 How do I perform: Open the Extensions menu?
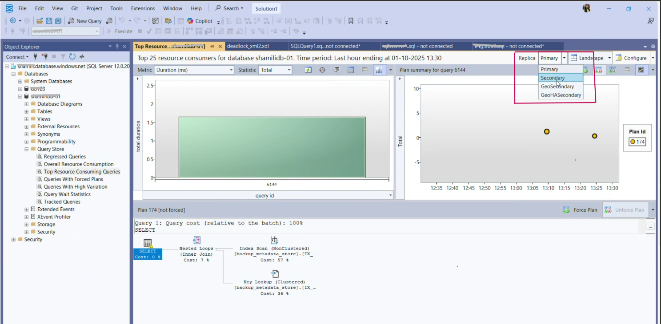click(x=143, y=8)
